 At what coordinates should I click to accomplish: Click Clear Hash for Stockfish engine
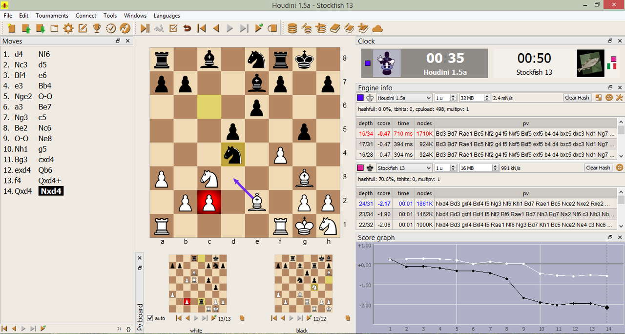598,167
